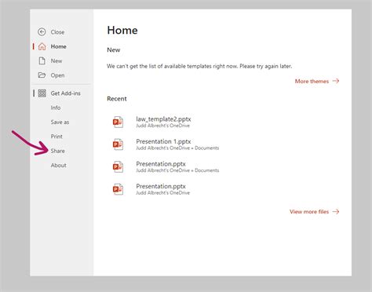The image size is (372, 292).
Task: Choose Open in the sidebar
Action: tap(57, 75)
